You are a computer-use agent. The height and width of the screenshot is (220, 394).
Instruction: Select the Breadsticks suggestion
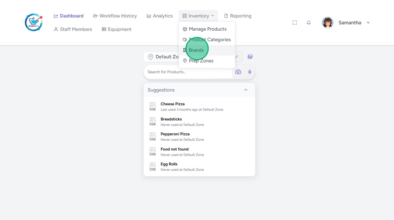(x=199, y=122)
